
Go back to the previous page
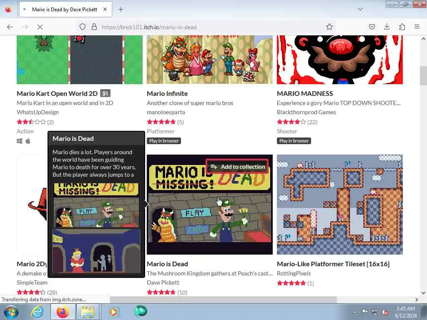tap(10, 27)
